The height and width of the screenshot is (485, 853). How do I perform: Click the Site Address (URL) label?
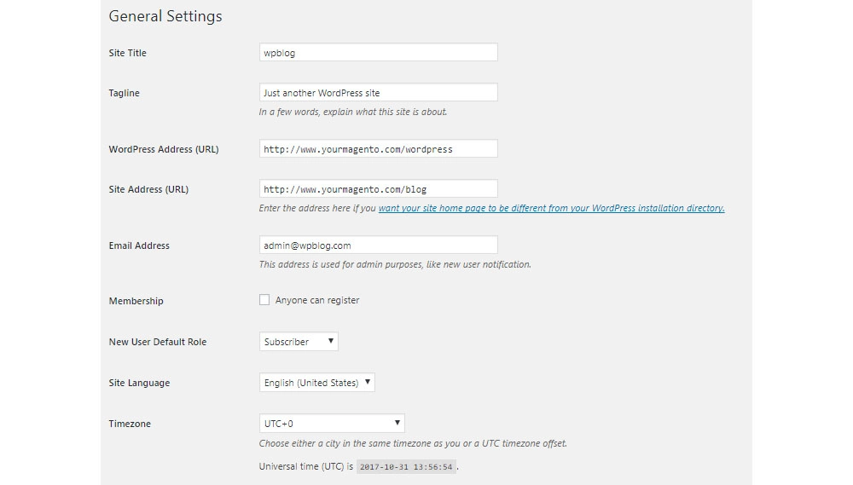(x=148, y=189)
